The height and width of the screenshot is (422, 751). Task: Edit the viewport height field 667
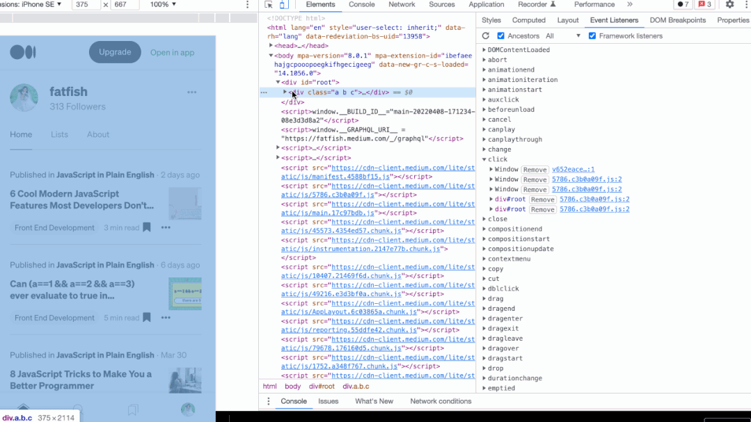[x=124, y=4]
